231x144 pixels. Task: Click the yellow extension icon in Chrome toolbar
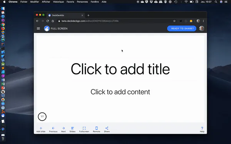point(191,21)
